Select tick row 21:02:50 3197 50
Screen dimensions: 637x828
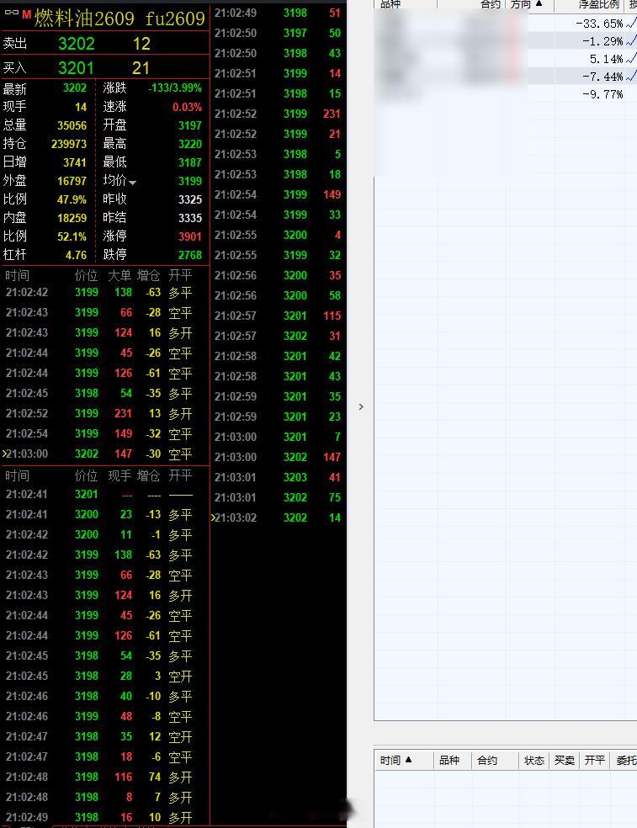pyautogui.click(x=279, y=33)
